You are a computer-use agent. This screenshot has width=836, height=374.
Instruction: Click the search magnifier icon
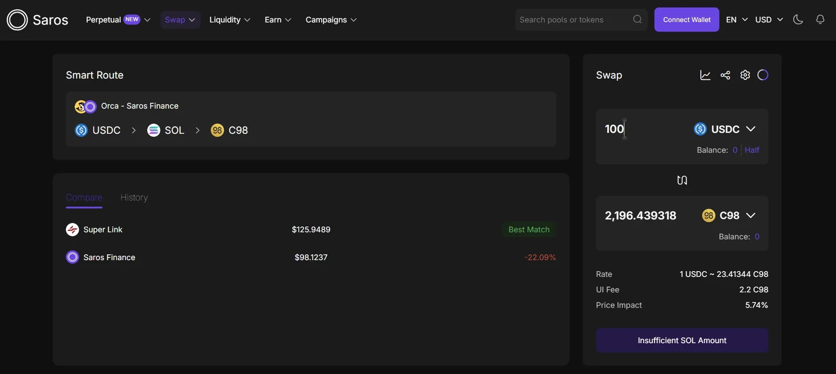(637, 19)
